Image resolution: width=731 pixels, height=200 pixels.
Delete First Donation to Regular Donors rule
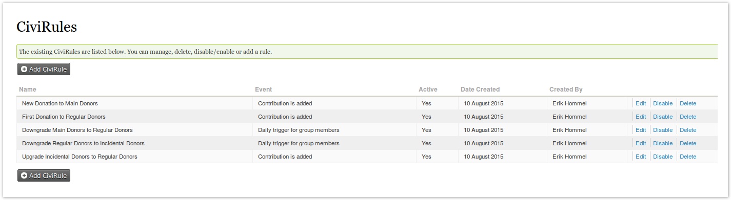click(x=688, y=117)
